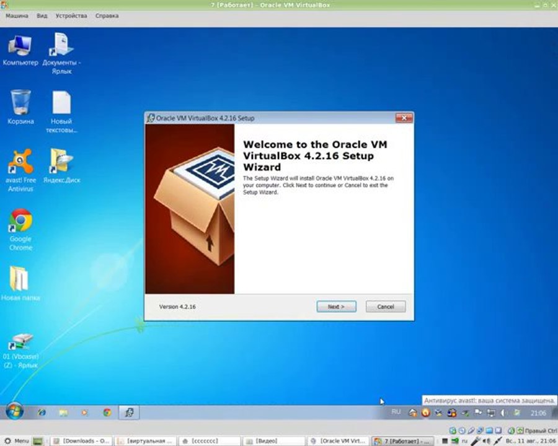Switch to the [Oracle VM Virt... host task

point(337,441)
